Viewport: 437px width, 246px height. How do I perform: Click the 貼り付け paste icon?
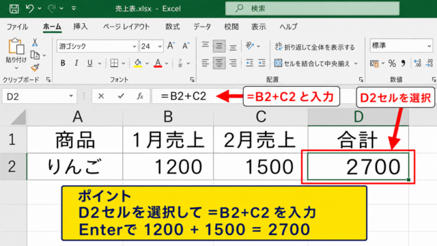click(x=16, y=46)
